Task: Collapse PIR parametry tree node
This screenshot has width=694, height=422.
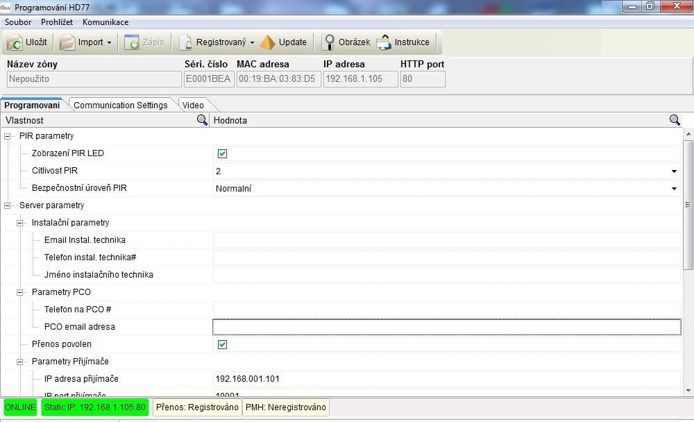Action: [7, 136]
